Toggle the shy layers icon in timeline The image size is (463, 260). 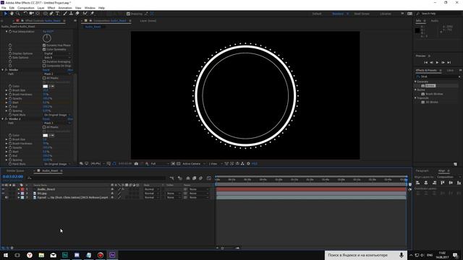(188, 178)
